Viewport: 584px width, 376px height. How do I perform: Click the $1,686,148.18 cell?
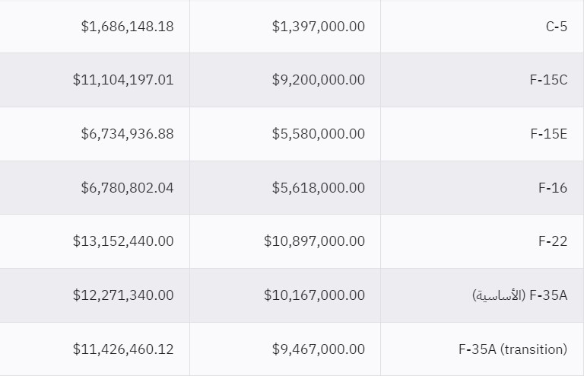127,26
